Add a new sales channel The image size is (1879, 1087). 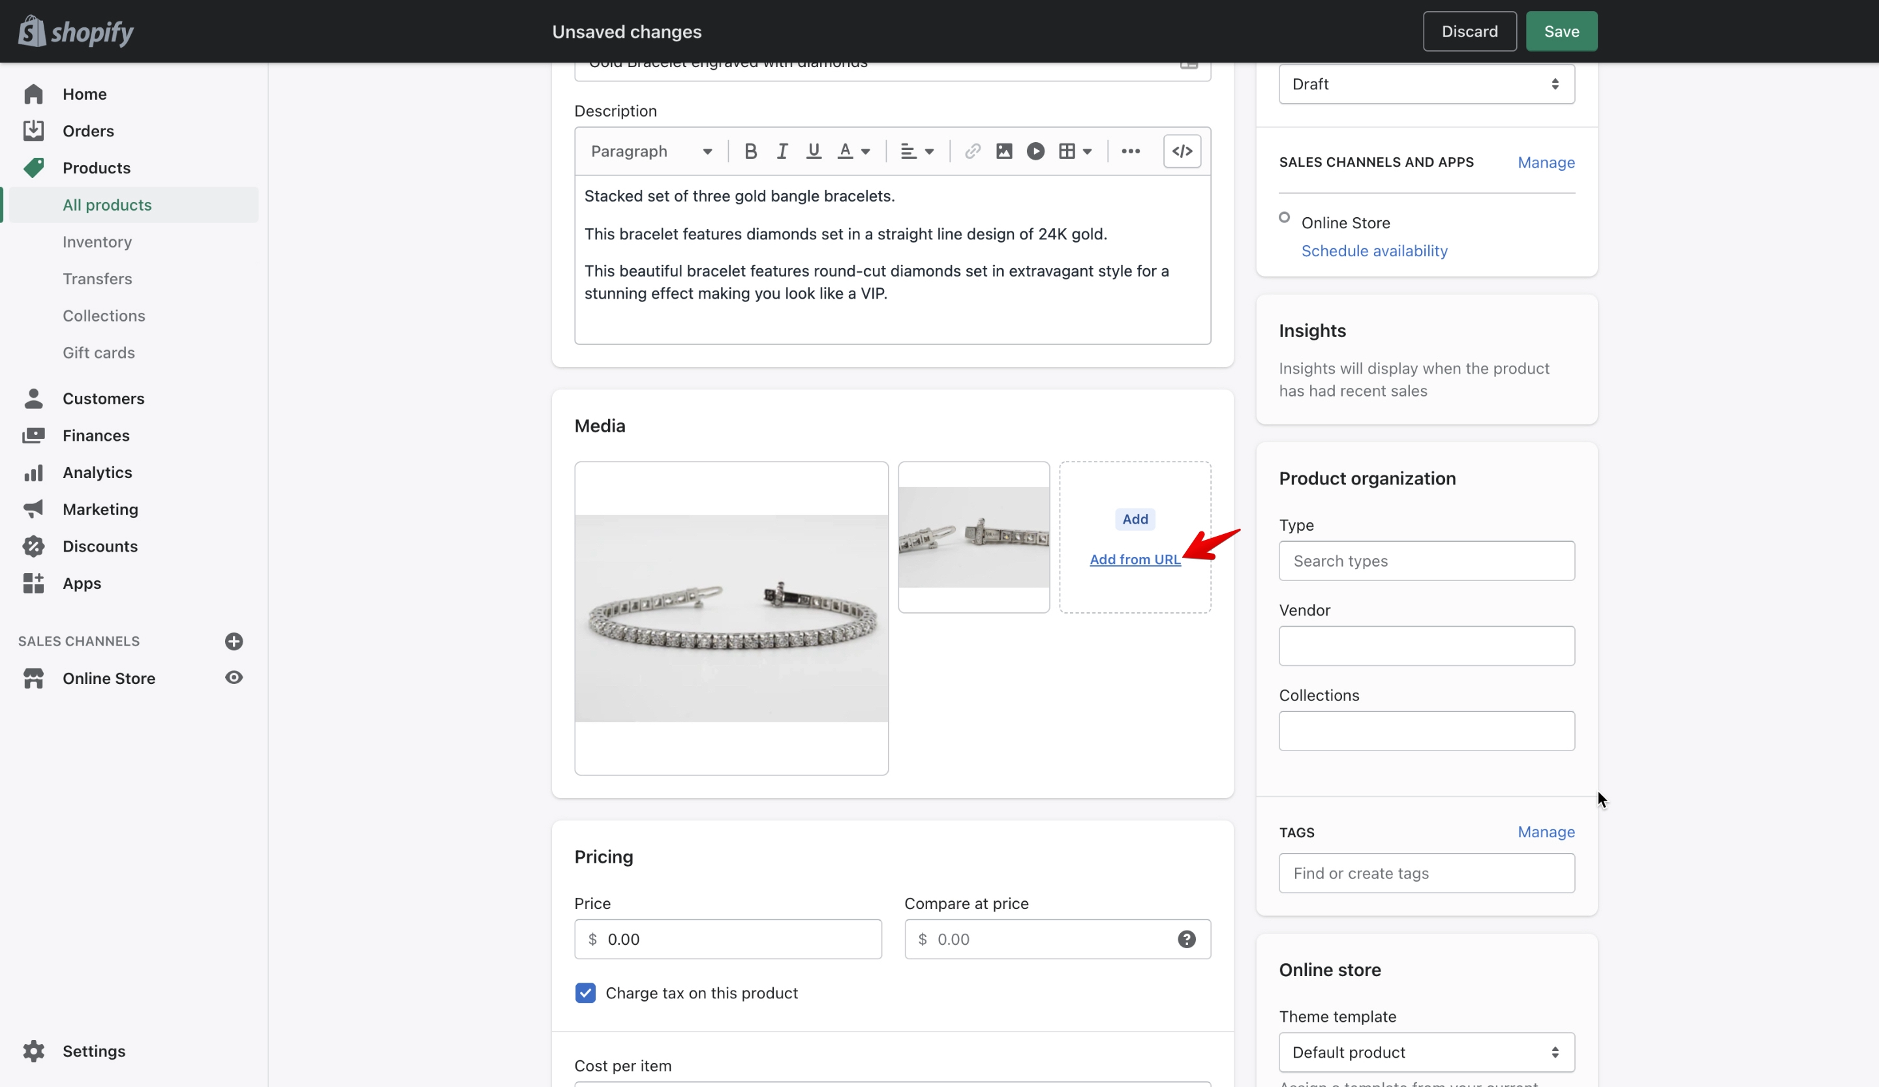click(234, 642)
